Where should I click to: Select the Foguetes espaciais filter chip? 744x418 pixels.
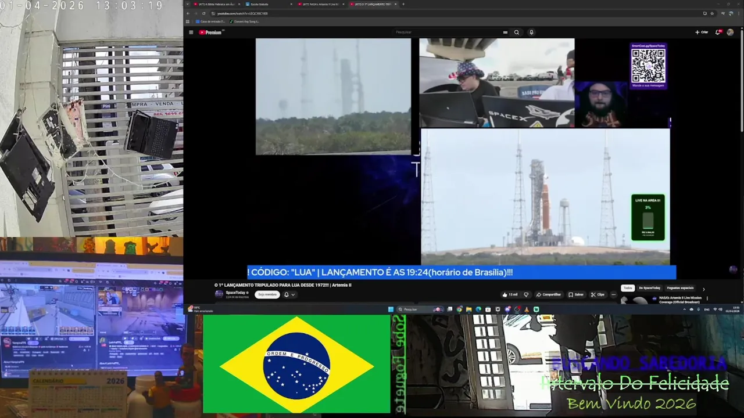click(x=680, y=288)
